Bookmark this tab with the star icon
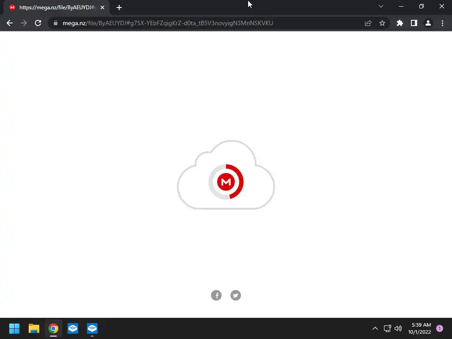Viewport: 452px width, 339px height. point(382,23)
